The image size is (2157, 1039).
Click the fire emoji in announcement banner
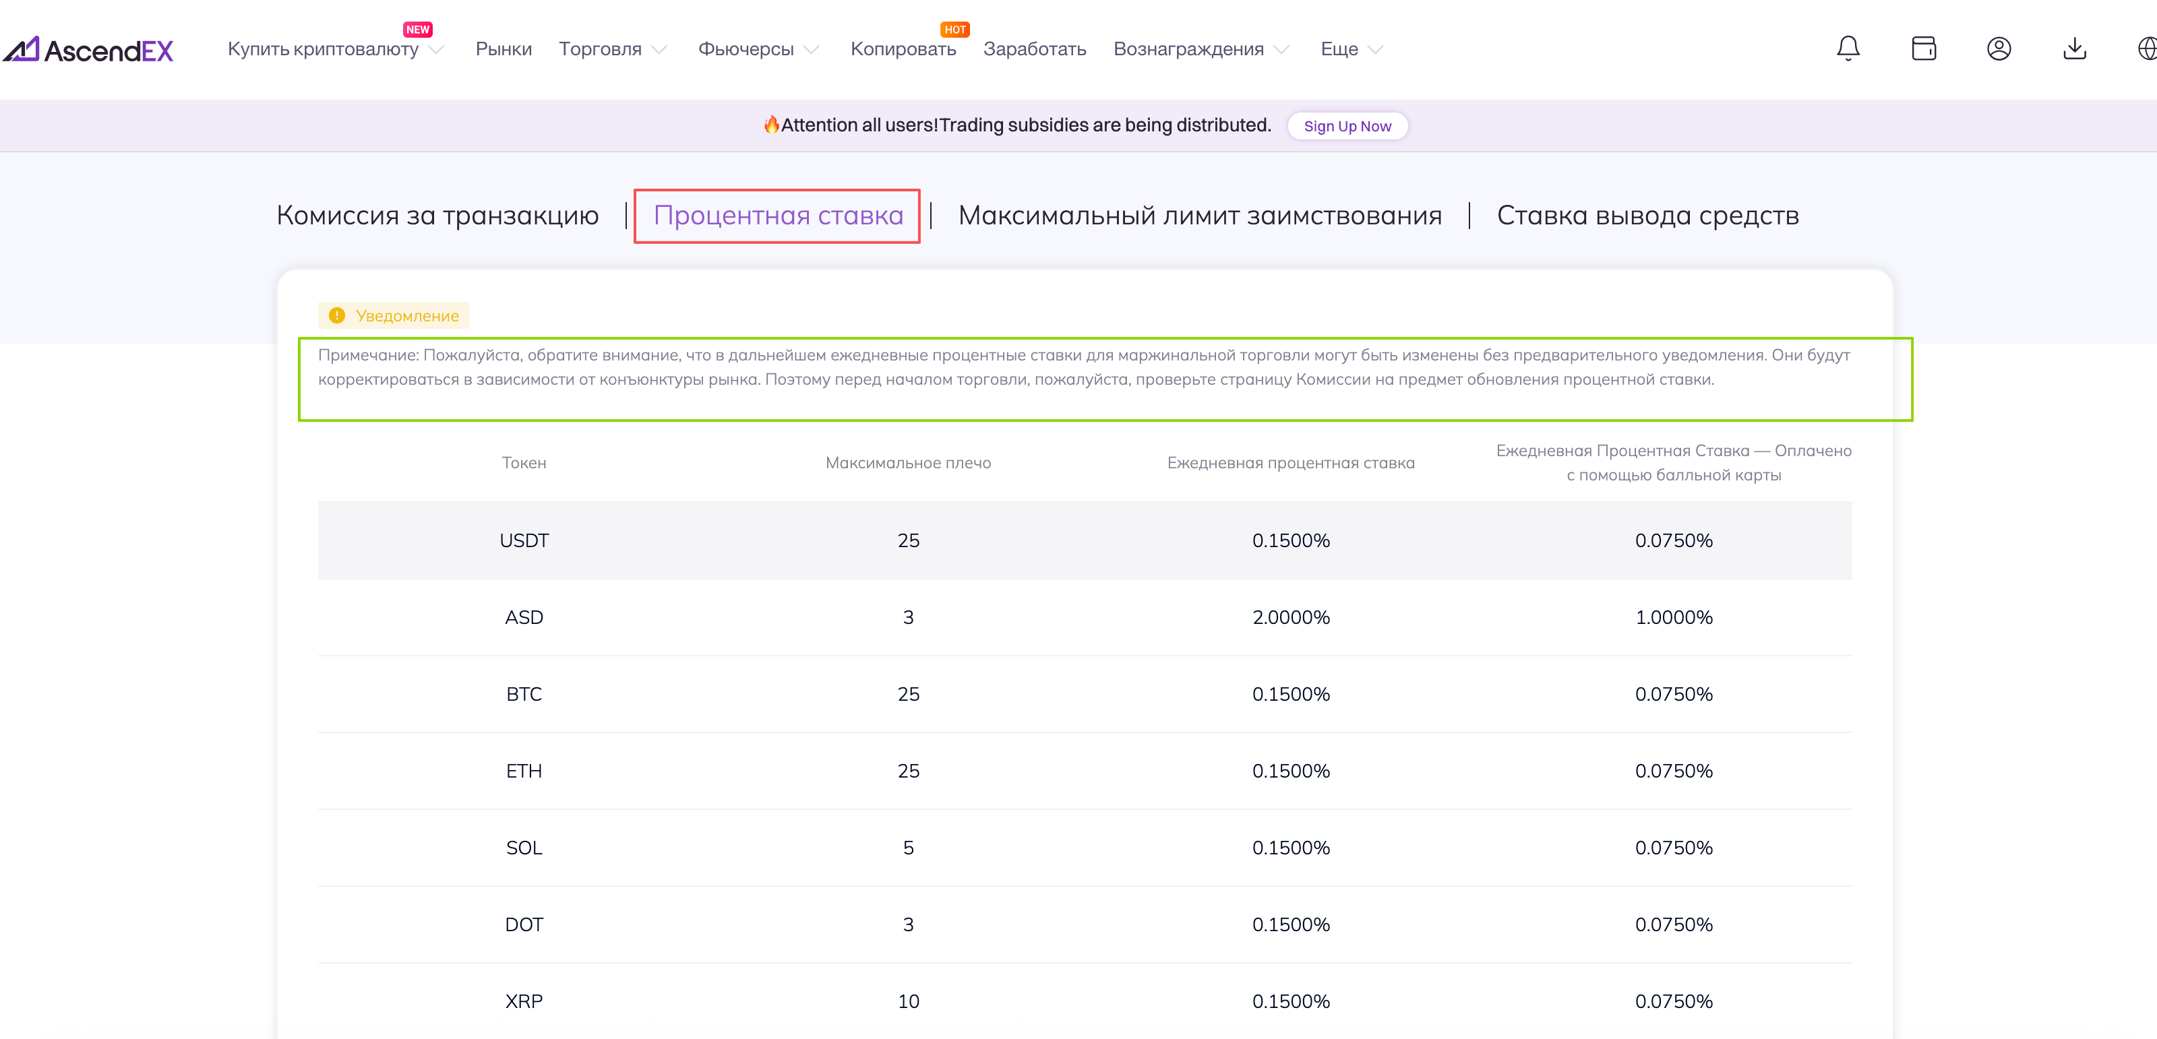click(x=770, y=125)
